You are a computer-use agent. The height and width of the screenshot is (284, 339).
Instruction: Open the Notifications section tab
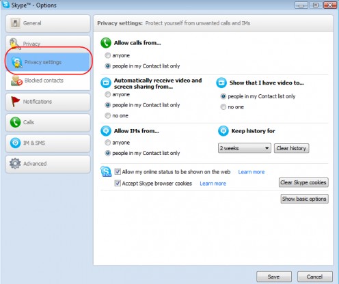pos(48,102)
